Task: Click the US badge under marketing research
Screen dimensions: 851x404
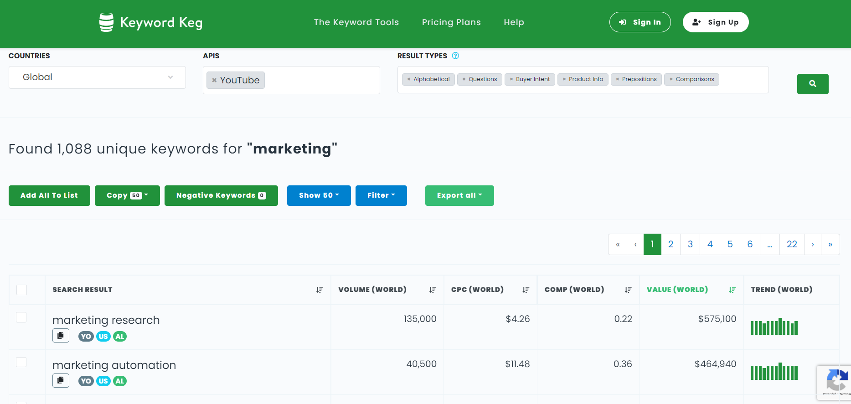Action: [x=103, y=337]
